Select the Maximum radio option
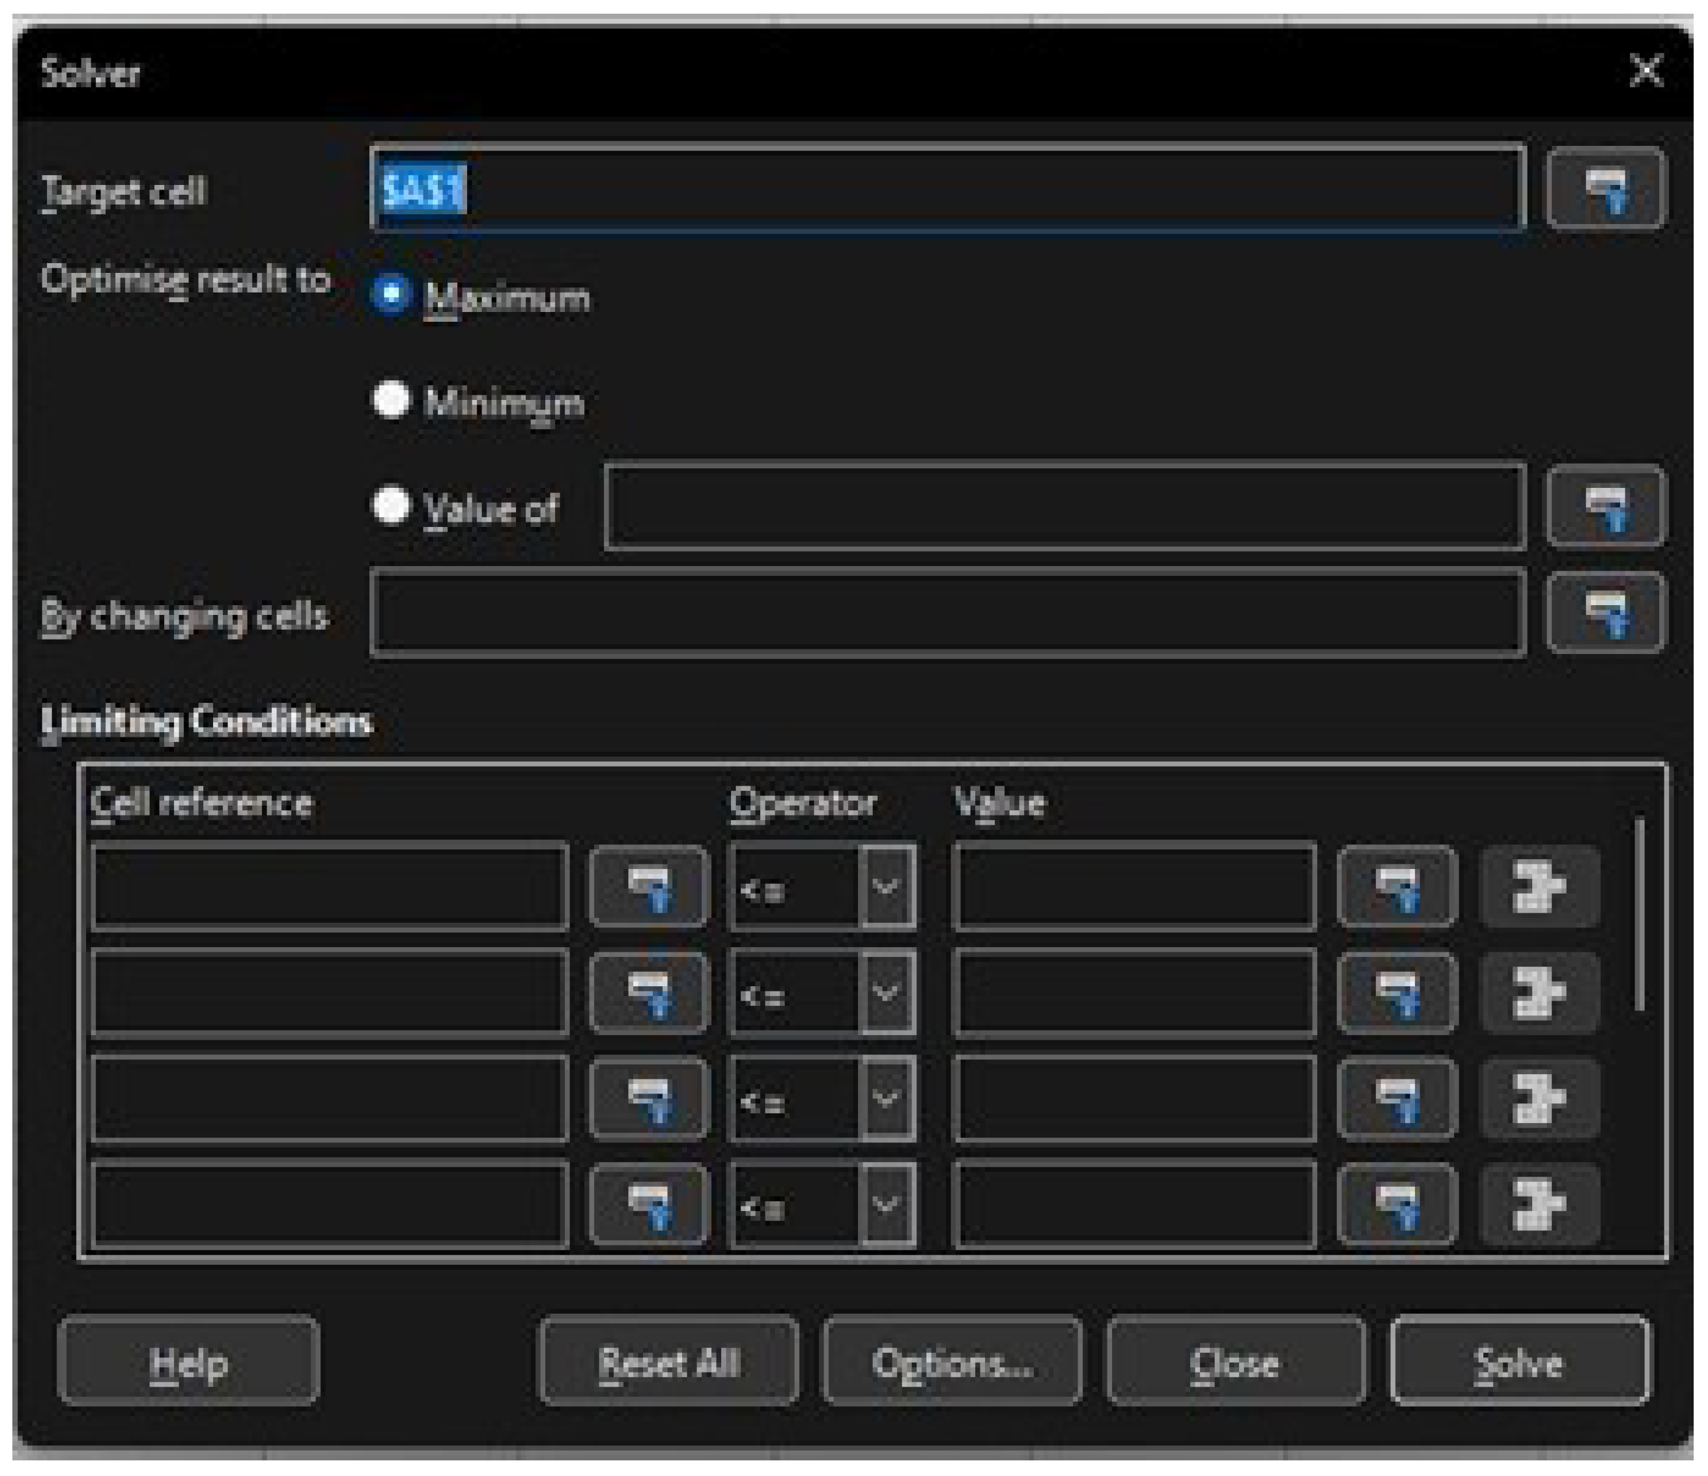Image resolution: width=1708 pixels, height=1476 pixels. pyautogui.click(x=391, y=294)
